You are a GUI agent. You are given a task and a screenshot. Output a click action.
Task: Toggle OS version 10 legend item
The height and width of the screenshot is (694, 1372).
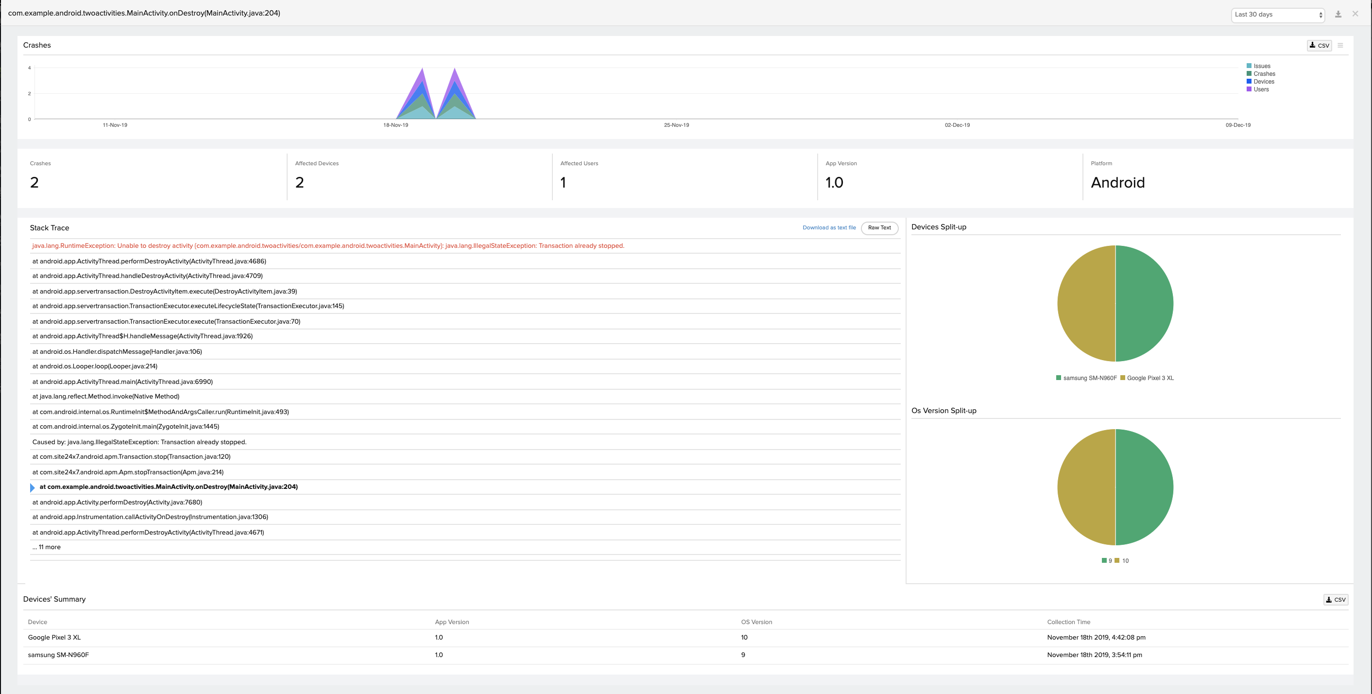pyautogui.click(x=1124, y=561)
